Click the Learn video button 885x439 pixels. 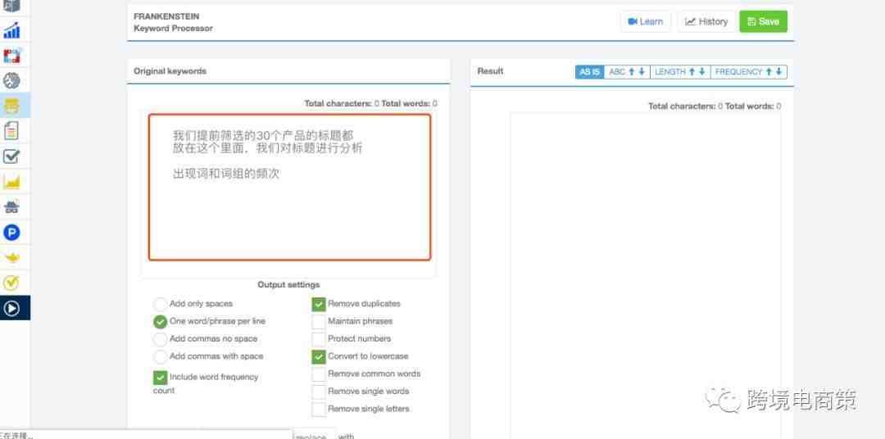[646, 21]
